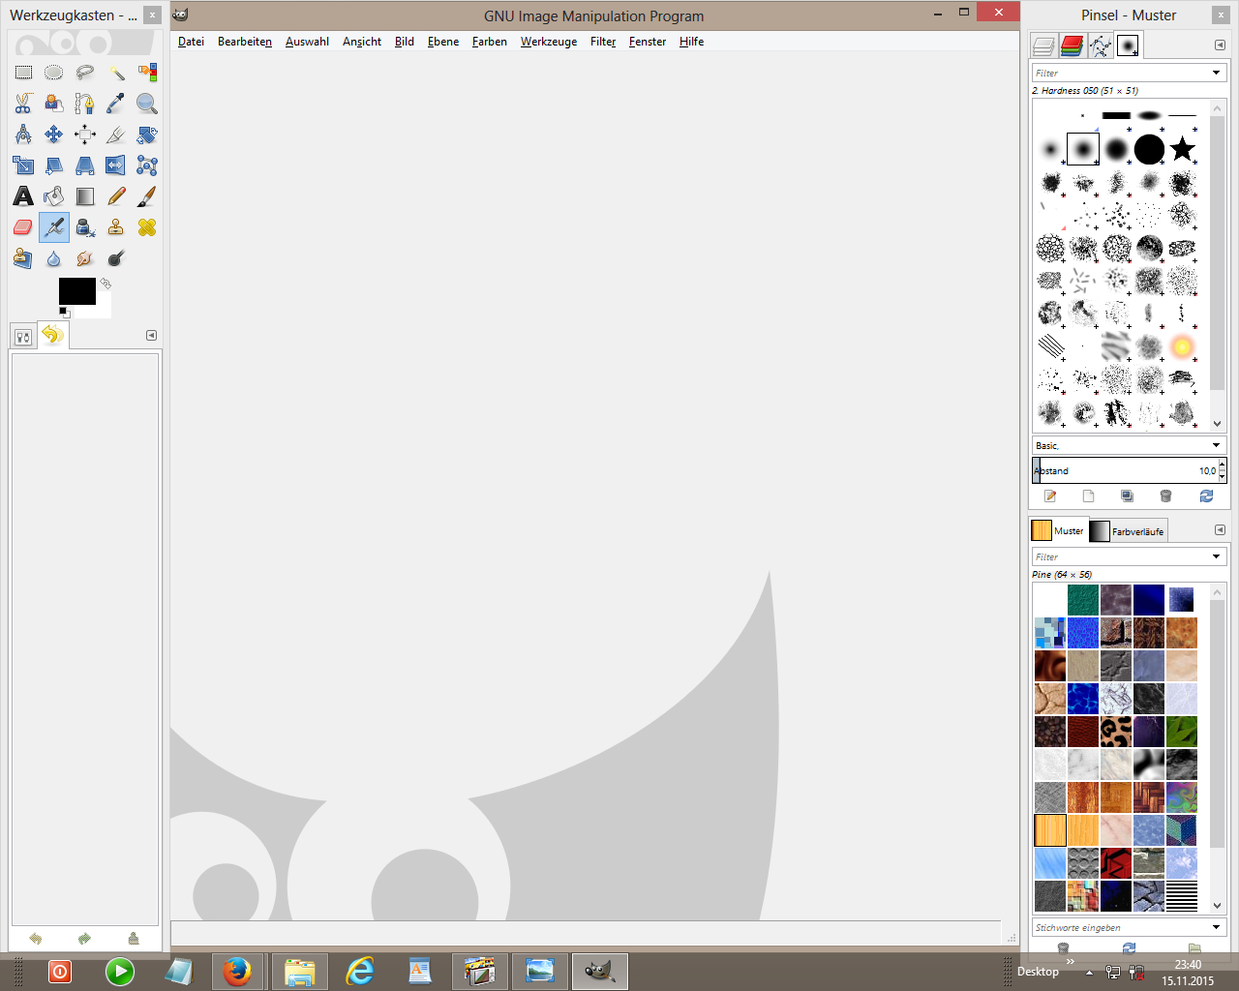Select the Eraser tool
This screenshot has width=1239, height=991.
pyautogui.click(x=23, y=227)
